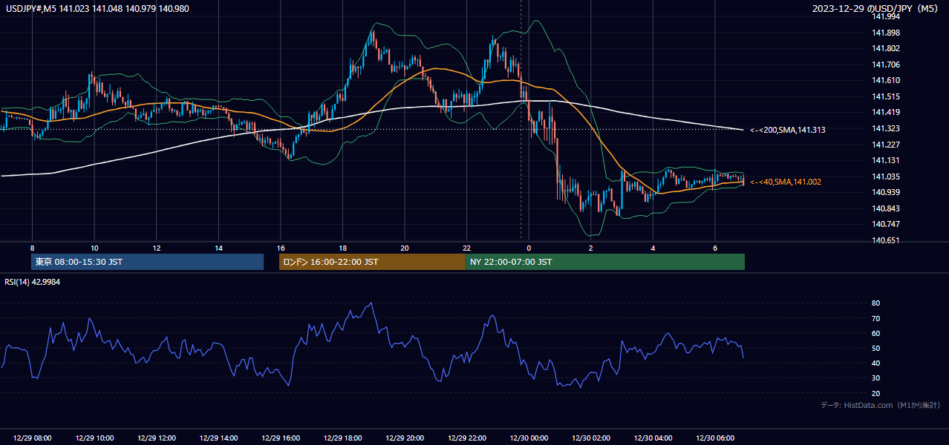Click the 12/29 14:00 date label
The width and height of the screenshot is (949, 445).
(218, 438)
